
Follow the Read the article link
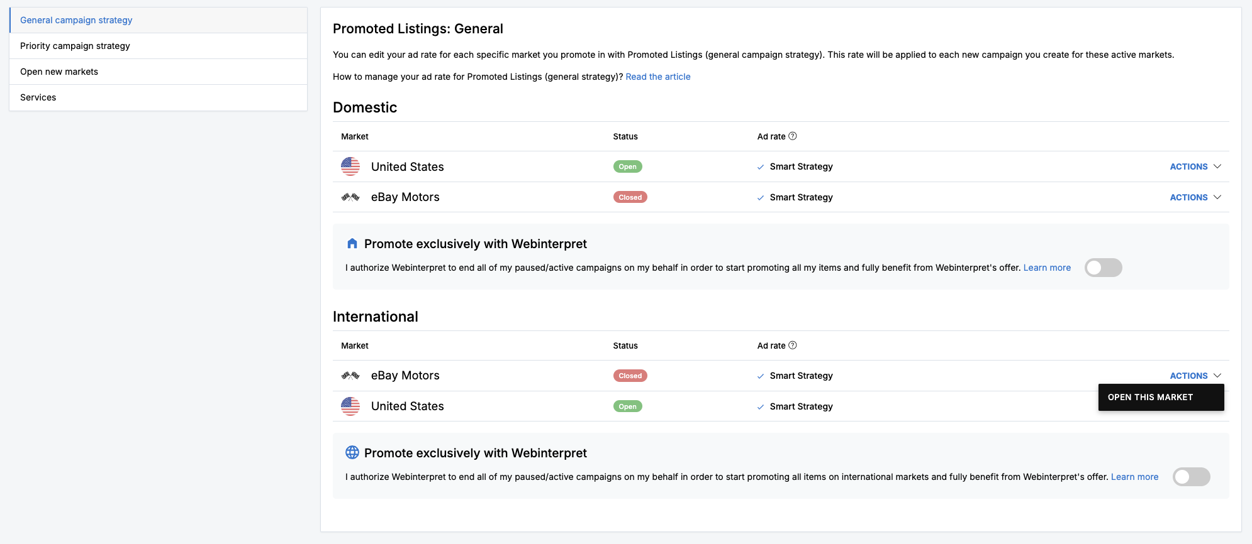pos(658,77)
